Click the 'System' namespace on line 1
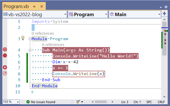170x106 pixels. click(60, 21)
